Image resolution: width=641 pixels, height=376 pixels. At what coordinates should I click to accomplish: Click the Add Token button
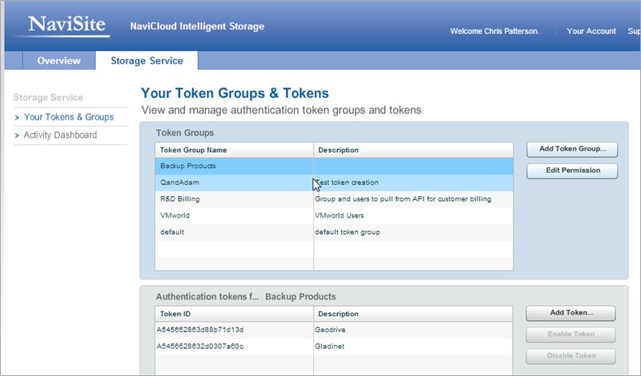tap(571, 313)
